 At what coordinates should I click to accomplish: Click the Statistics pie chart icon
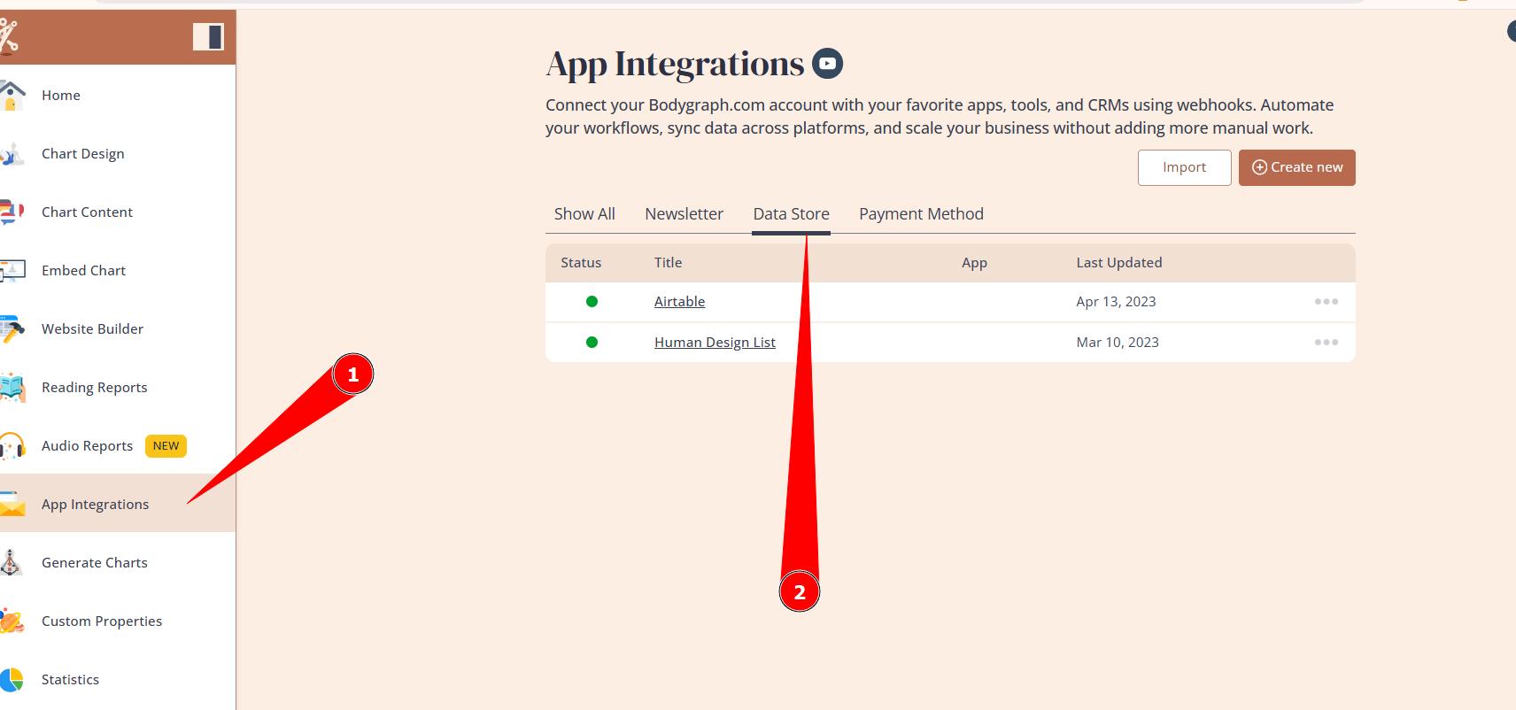coord(12,680)
